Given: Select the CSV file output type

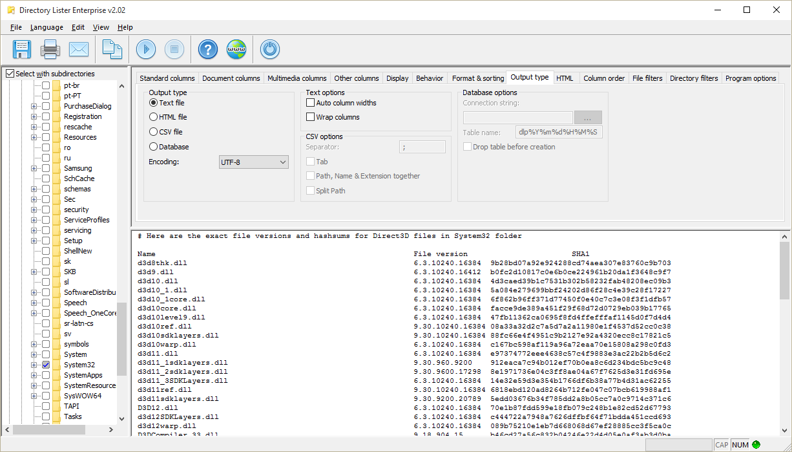Looking at the screenshot, I should (154, 132).
